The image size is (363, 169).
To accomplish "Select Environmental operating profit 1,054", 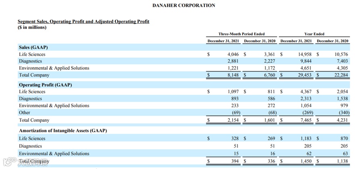I will (x=306, y=106).
